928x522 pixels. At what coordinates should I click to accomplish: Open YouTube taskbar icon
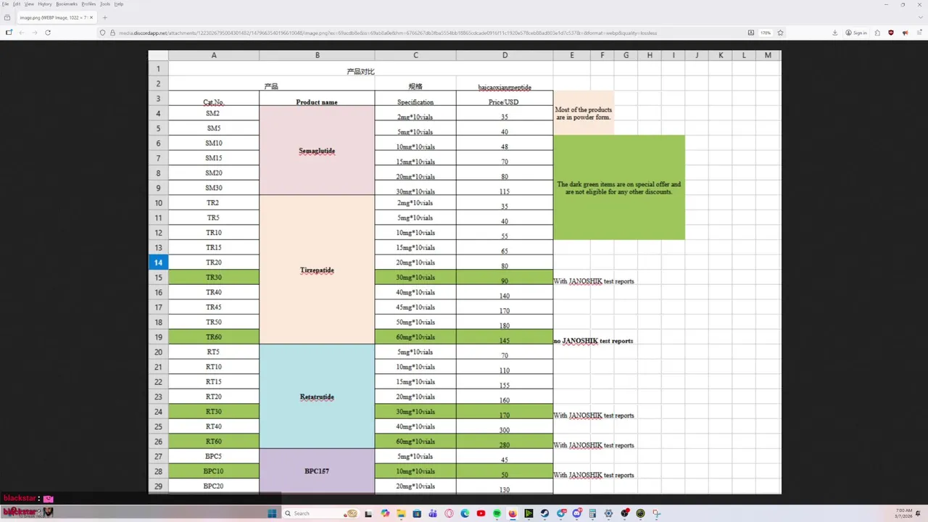coord(481,513)
